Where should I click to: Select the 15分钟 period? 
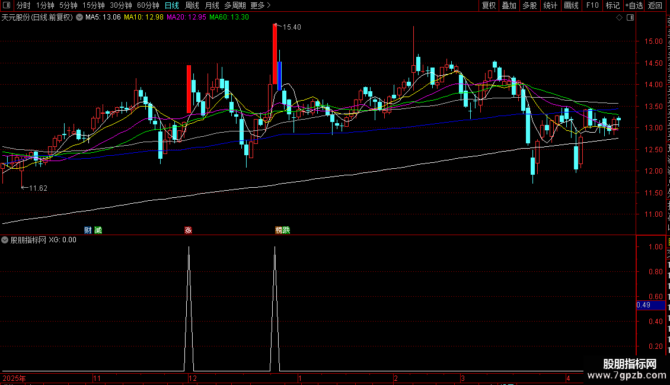pos(94,5)
